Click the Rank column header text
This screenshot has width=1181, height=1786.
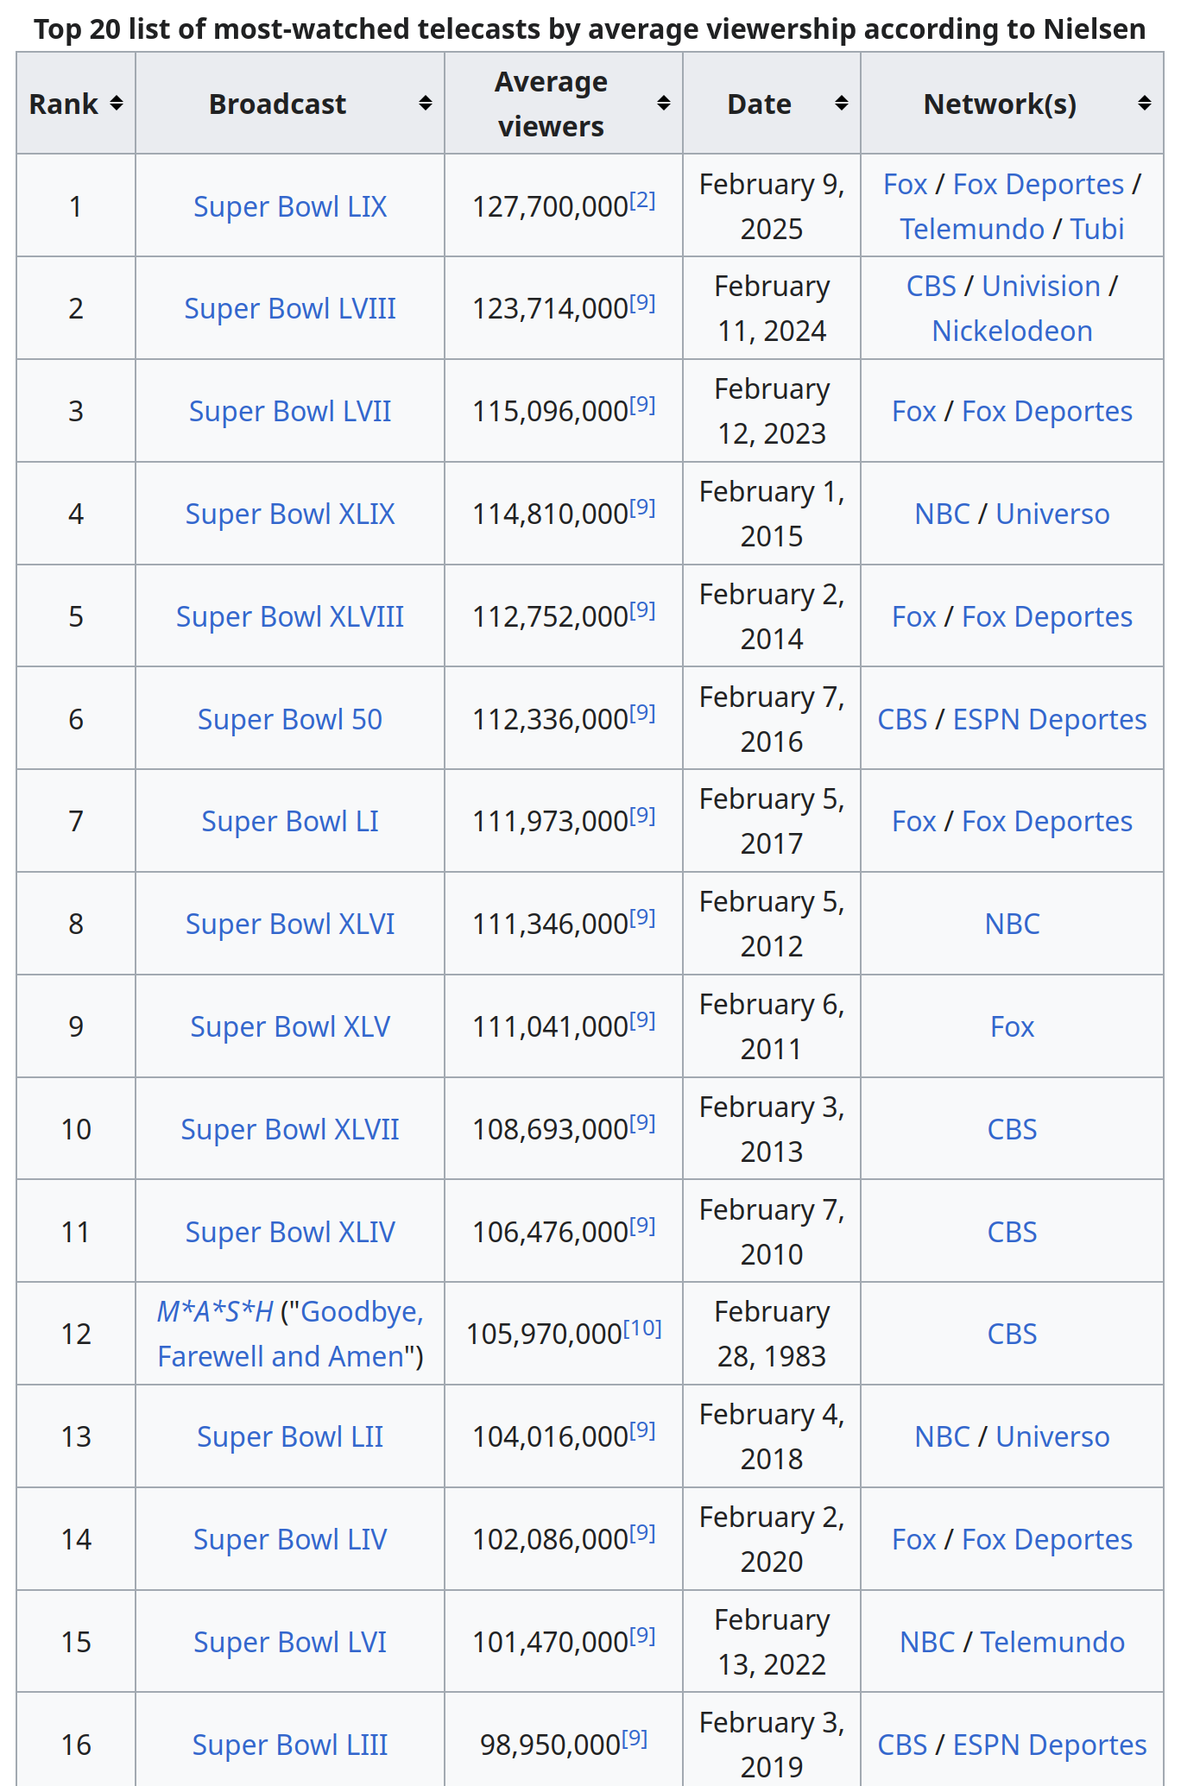click(x=63, y=104)
